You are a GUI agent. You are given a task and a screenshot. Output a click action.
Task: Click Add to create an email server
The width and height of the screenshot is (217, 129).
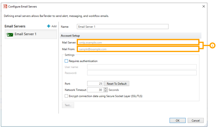[52, 26]
